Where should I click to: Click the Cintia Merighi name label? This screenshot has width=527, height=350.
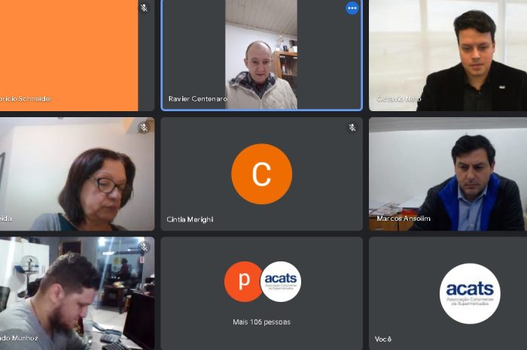pos(190,219)
